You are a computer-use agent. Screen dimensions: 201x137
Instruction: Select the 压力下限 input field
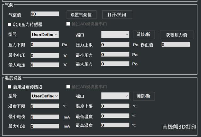tap(45, 44)
